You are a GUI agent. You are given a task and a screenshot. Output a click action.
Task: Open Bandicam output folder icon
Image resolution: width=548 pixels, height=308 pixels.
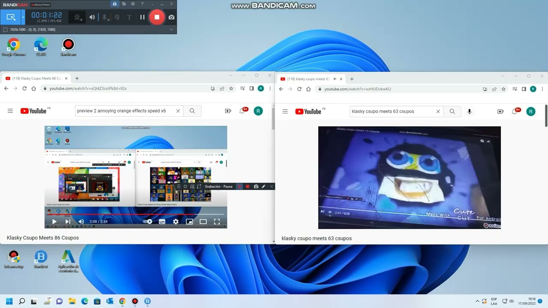(124, 4)
